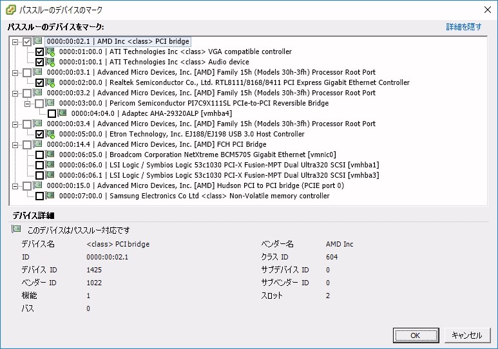This screenshot has height=349, width=498.
Task: Select the FCH PCI Bridge row text
Action: click(x=157, y=144)
